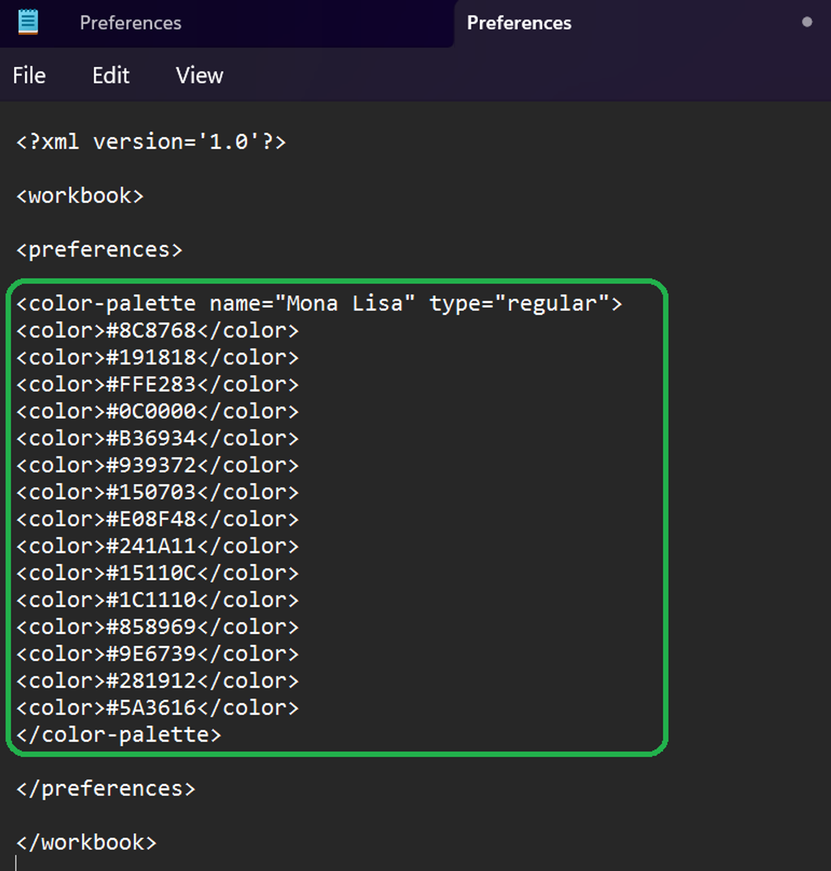Open the View menu
This screenshot has height=871, width=831.
click(x=199, y=75)
